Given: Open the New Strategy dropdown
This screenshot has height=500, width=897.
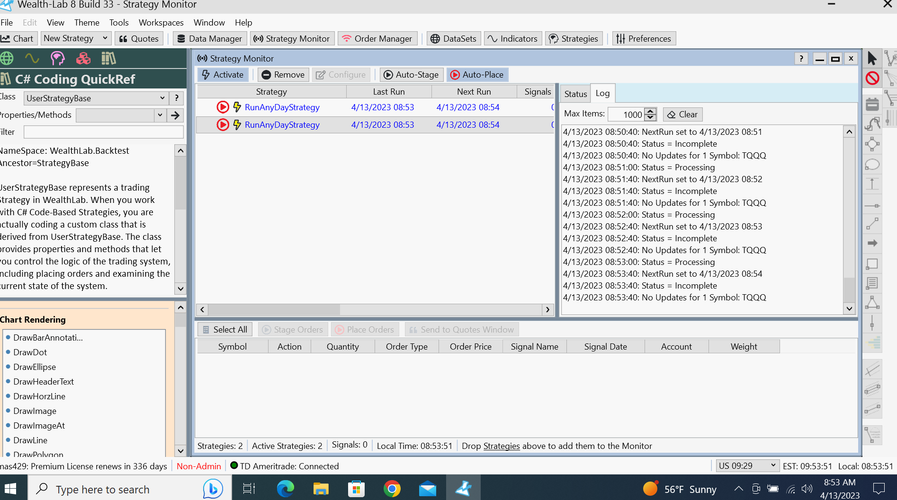Looking at the screenshot, I should (105, 38).
